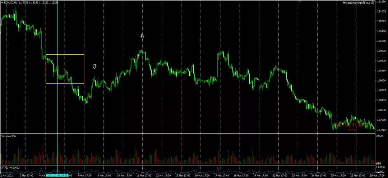Select the down arrow above the 11 Mar peak
The height and width of the screenshot is (178, 388).
tap(142, 36)
